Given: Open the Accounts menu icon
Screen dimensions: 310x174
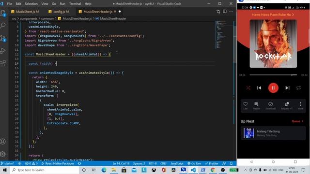Looking at the screenshot, I should (x=3, y=142).
